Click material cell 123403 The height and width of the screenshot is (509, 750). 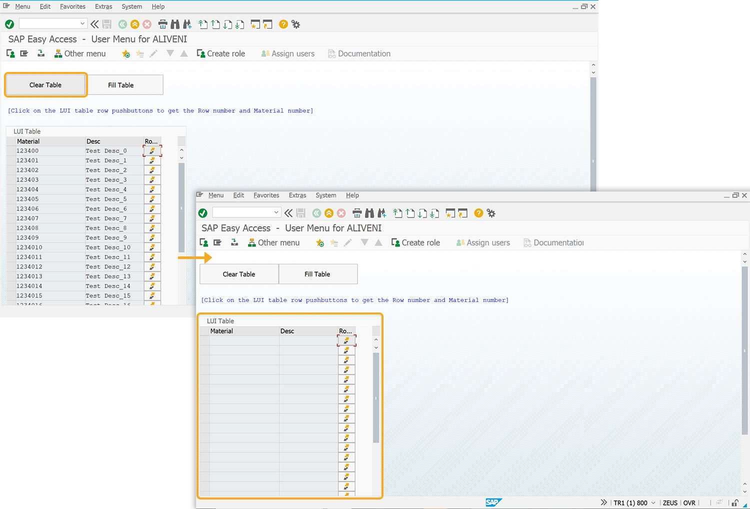[50, 179]
